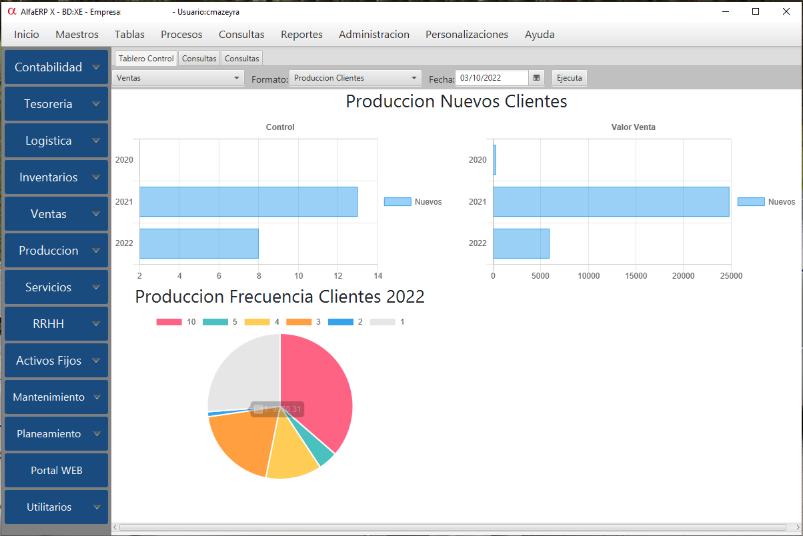Expand the Tesoreria module arrow
Image resolution: width=803 pixels, height=536 pixels.
pyautogui.click(x=97, y=104)
